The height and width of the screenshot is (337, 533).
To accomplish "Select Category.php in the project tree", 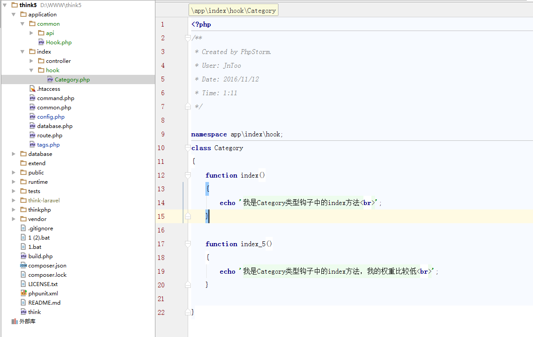I will (72, 79).
